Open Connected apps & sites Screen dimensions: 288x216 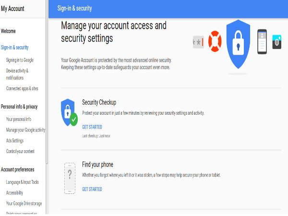22,88
